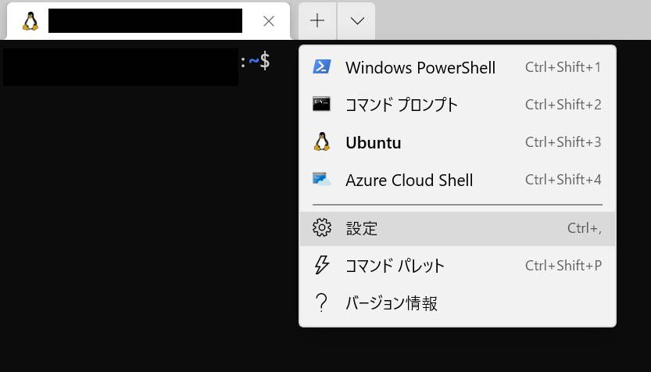Launch Ubuntu profile from the list

pyautogui.click(x=374, y=142)
